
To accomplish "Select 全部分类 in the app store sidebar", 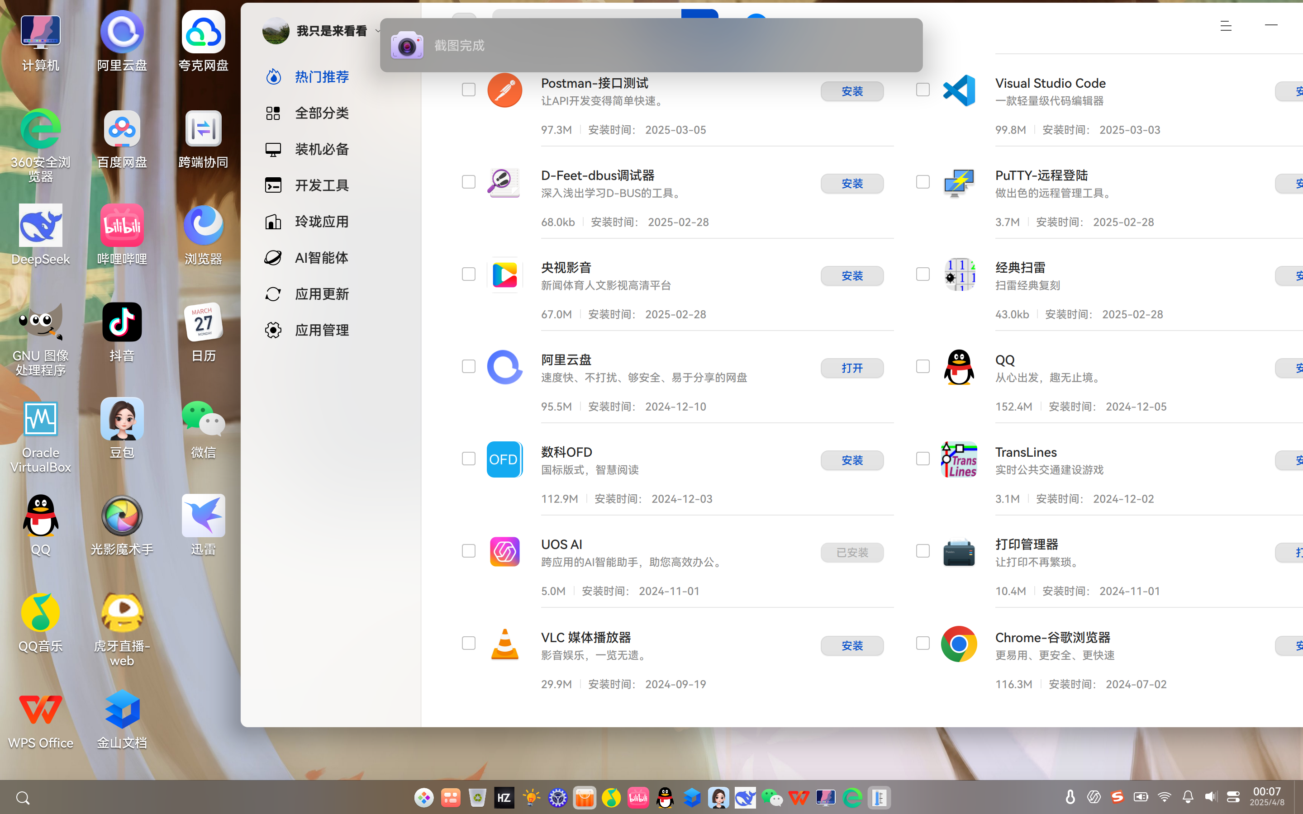I will [307, 113].
